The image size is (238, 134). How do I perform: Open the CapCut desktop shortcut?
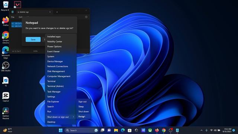tap(6, 97)
